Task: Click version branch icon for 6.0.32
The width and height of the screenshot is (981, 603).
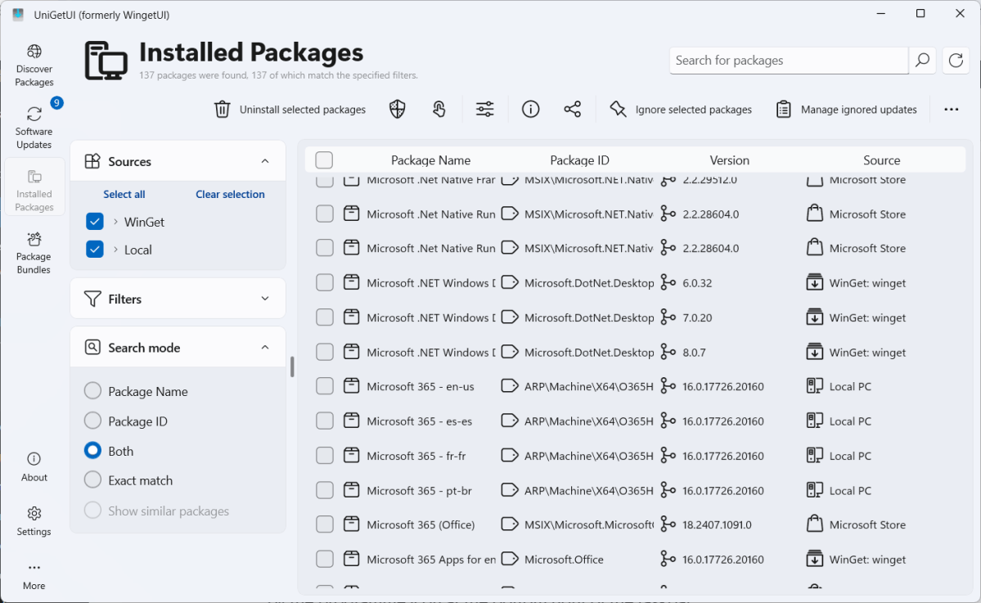Action: coord(668,283)
